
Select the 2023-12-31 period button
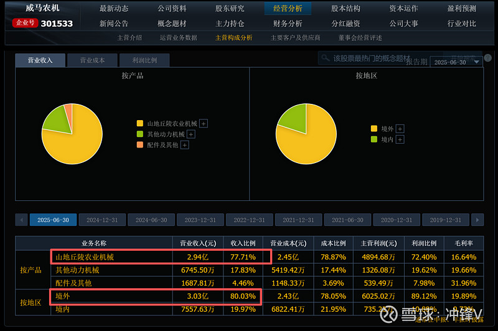(x=200, y=220)
